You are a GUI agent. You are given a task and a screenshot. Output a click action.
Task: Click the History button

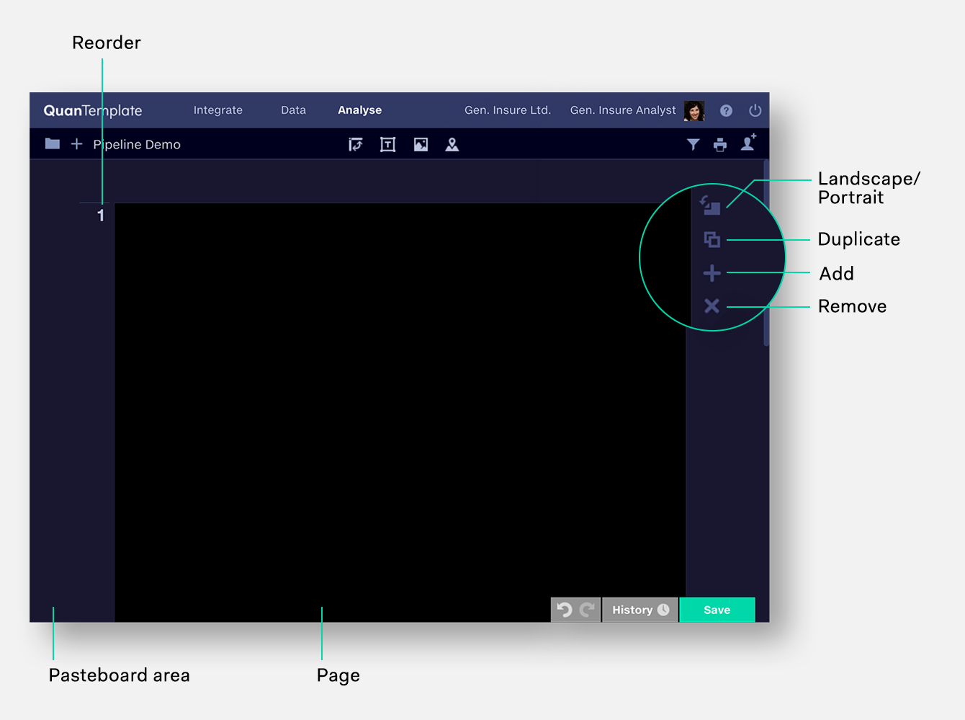pos(639,610)
